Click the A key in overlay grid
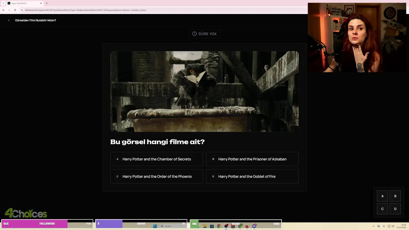This screenshot has height=230, width=409. [x=382, y=196]
